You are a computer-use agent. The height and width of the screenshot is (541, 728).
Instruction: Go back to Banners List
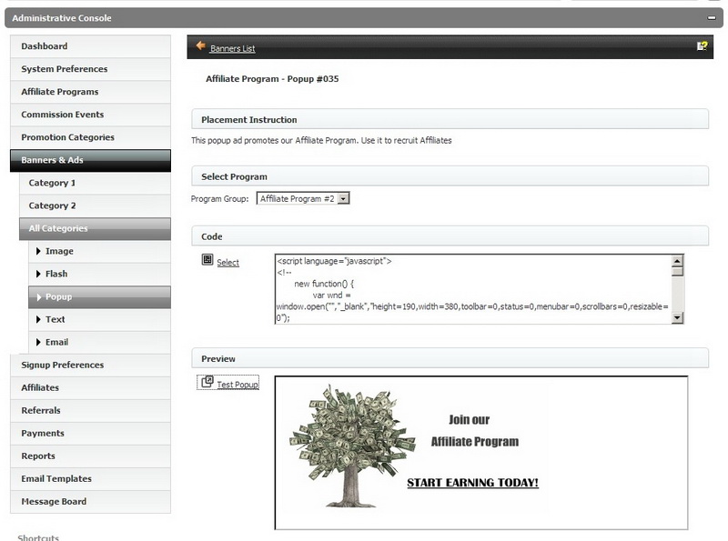(233, 48)
